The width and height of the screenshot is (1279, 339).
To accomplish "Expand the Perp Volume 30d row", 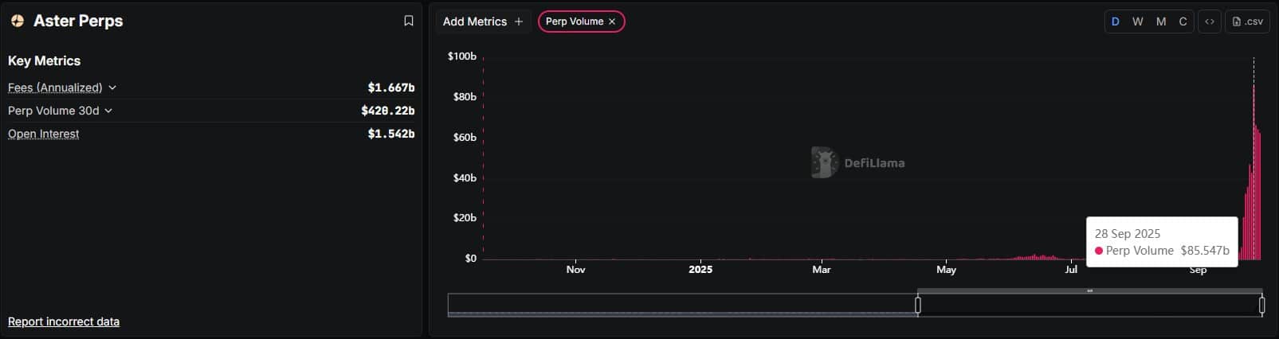I will (108, 111).
